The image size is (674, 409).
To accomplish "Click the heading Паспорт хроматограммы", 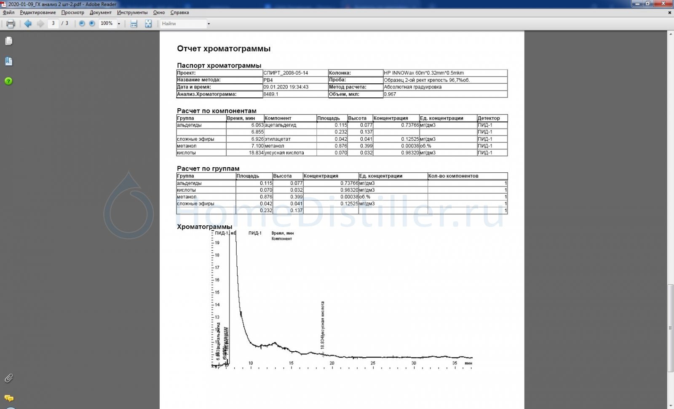I will click(x=219, y=65).
